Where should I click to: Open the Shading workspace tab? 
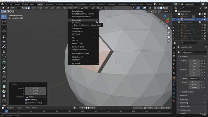(x=92, y=5)
